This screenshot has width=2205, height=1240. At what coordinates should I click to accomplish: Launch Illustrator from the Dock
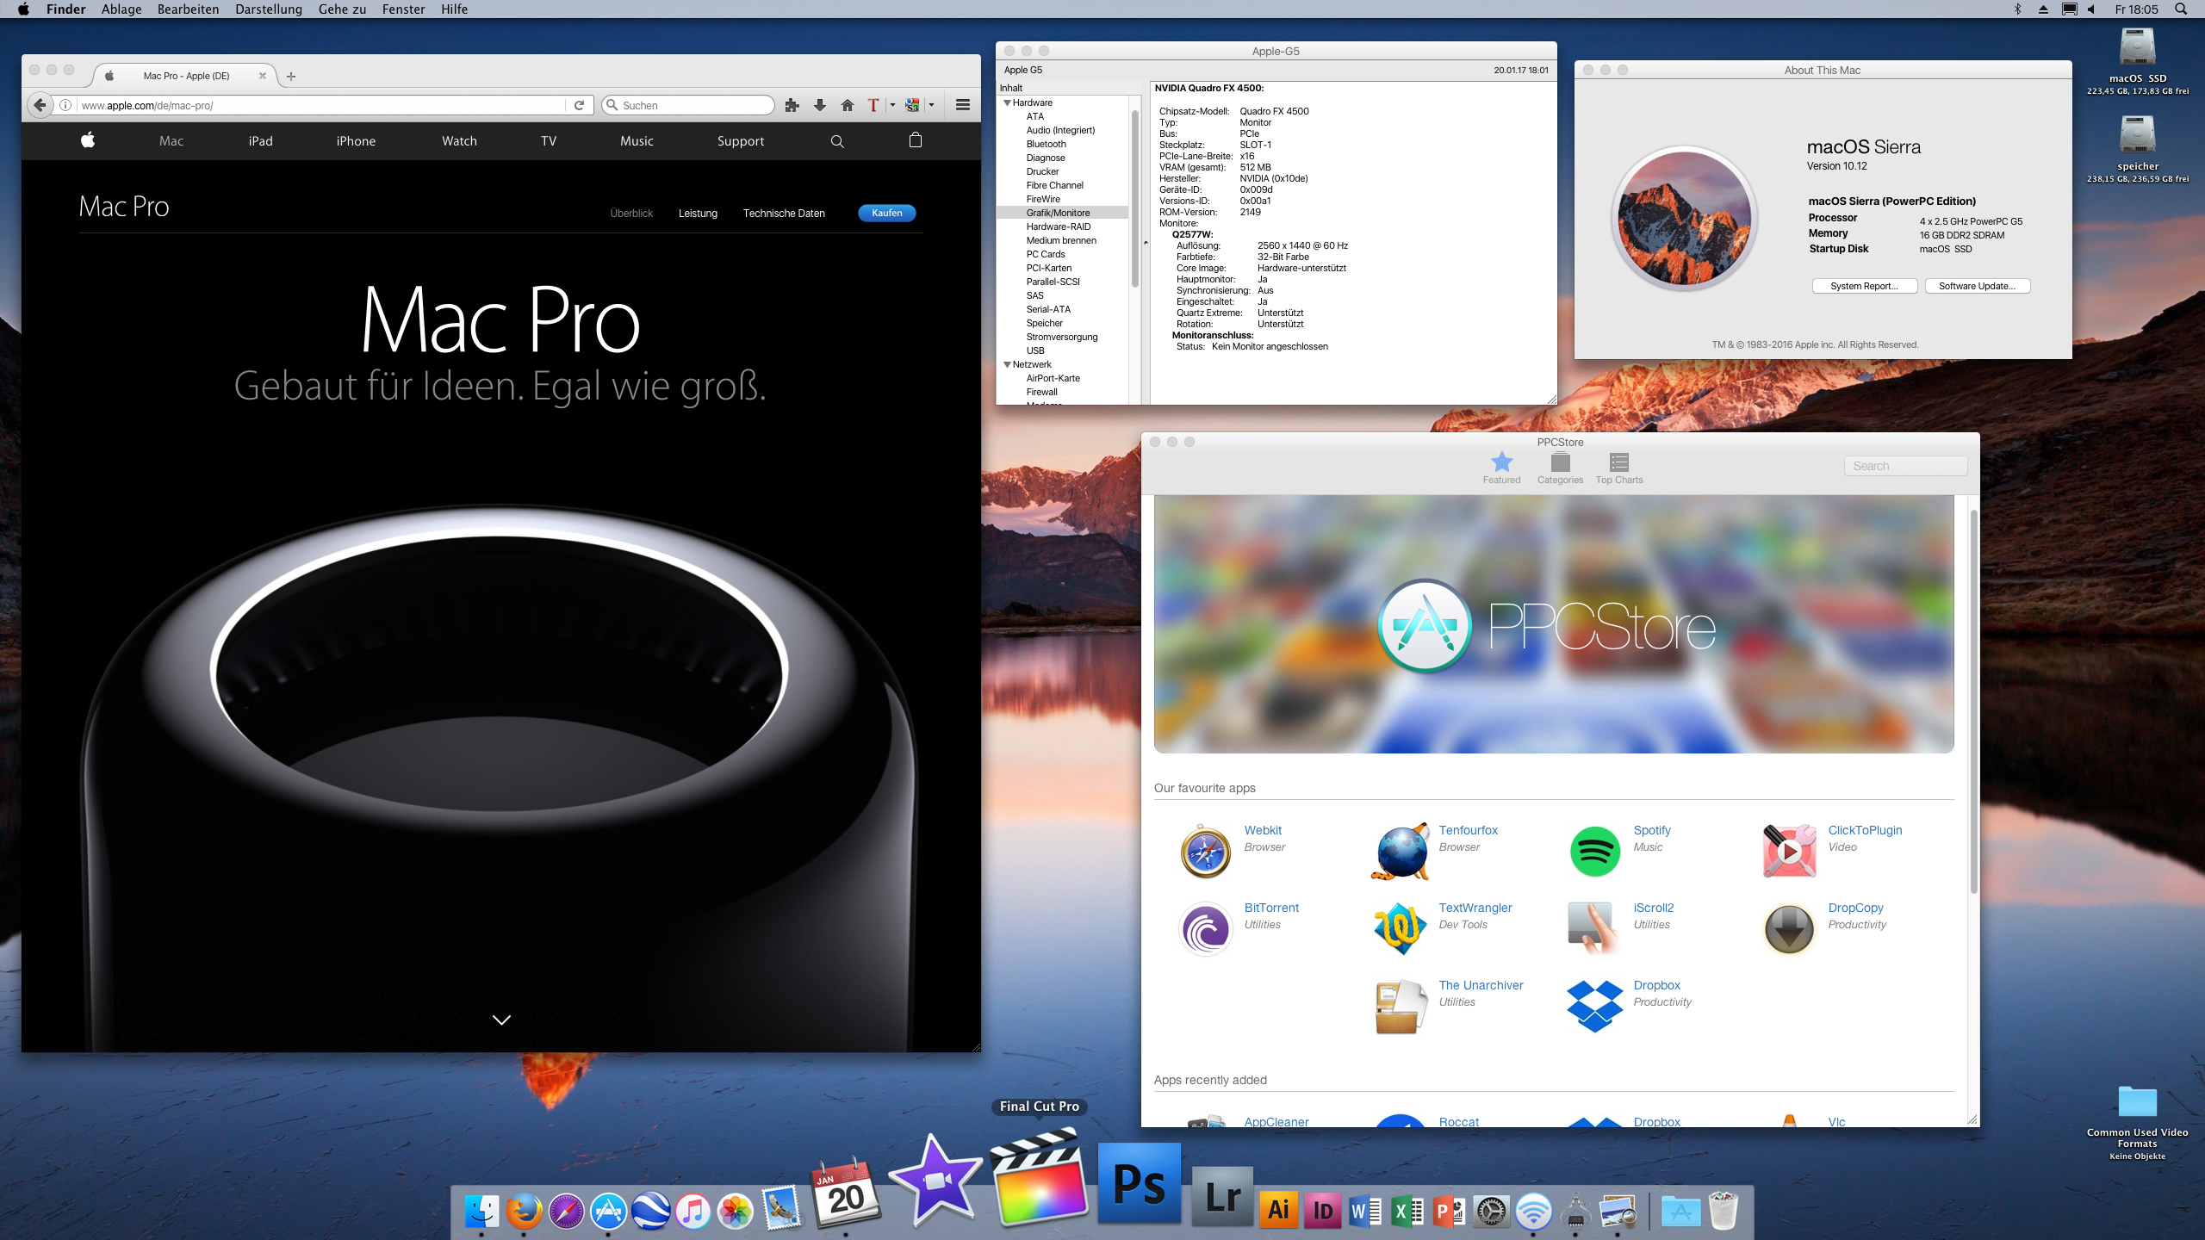click(x=1279, y=1210)
